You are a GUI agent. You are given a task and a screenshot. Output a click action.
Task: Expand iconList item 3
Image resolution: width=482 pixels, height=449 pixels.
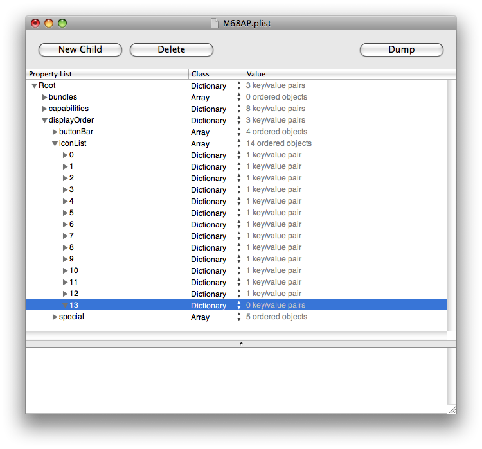[x=65, y=189]
